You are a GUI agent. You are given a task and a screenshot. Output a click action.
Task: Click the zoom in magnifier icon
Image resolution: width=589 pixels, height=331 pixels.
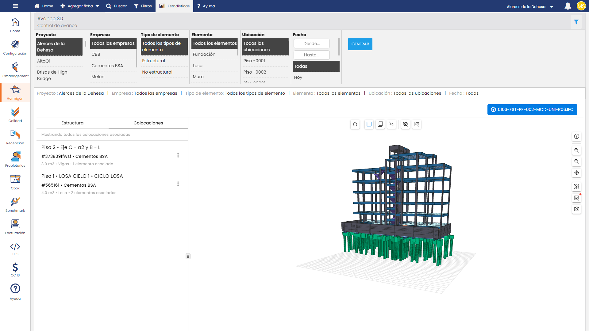click(576, 150)
